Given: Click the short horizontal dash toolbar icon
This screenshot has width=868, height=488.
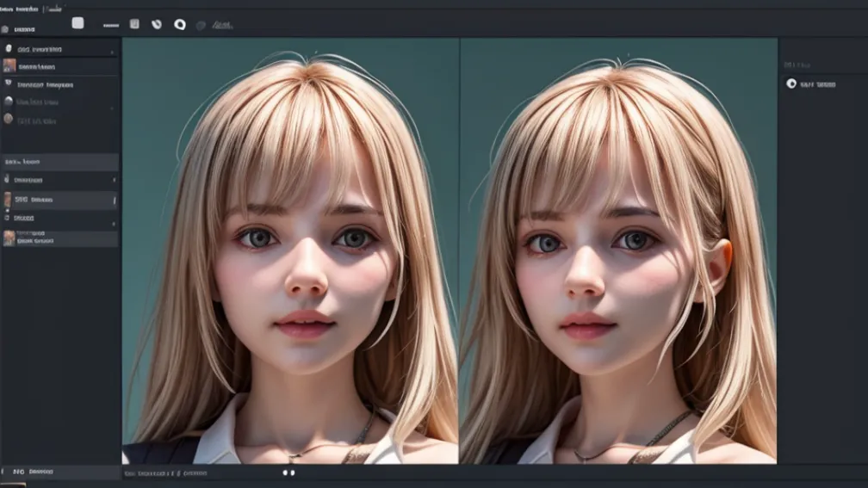Looking at the screenshot, I should pos(111,25).
